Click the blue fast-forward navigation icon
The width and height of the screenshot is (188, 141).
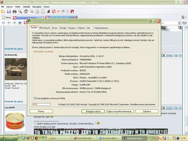[x=20, y=23]
